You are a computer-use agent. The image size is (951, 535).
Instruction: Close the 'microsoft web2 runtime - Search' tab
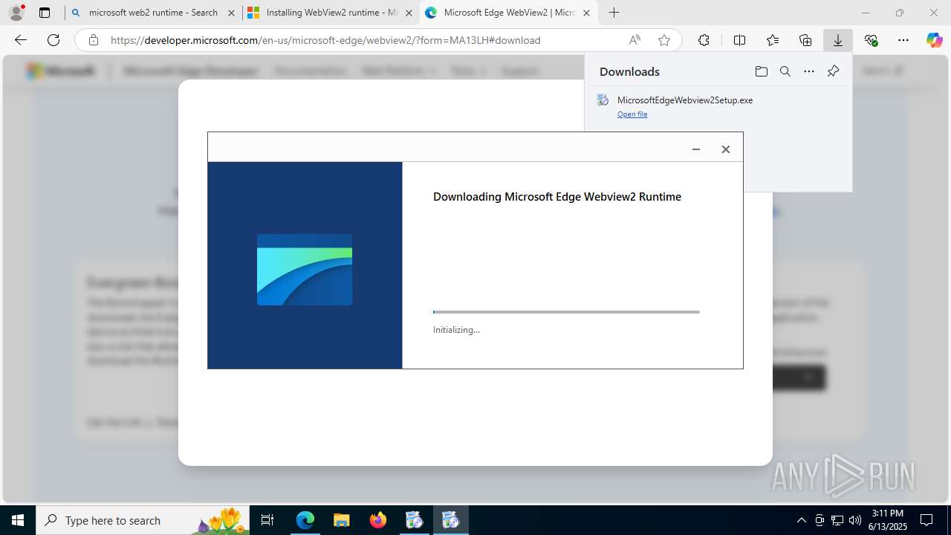tap(231, 13)
